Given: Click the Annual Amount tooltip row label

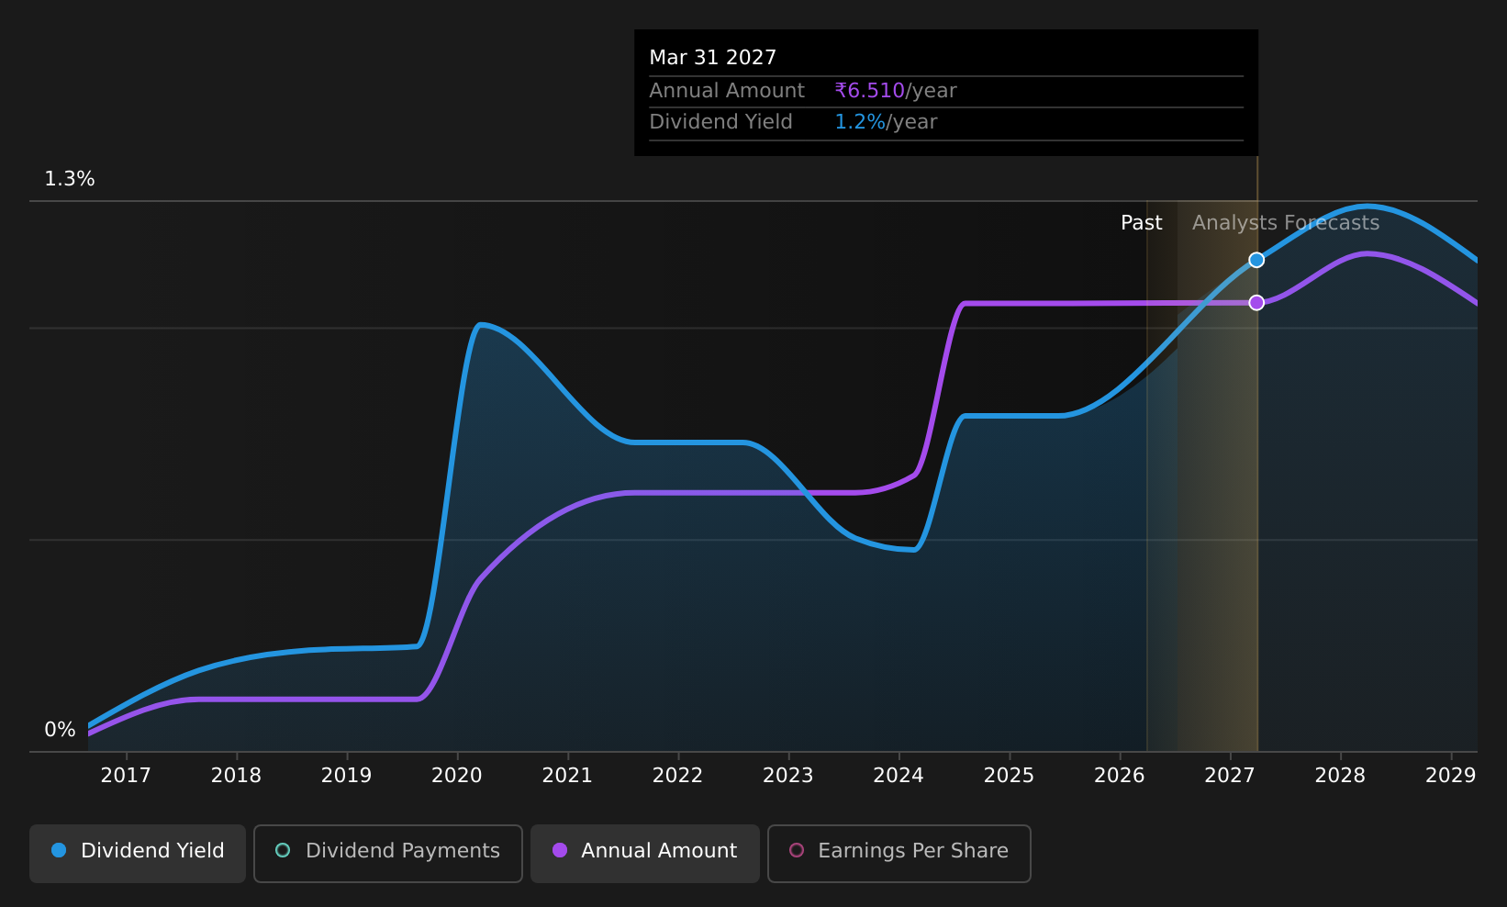Looking at the screenshot, I should click(x=726, y=91).
